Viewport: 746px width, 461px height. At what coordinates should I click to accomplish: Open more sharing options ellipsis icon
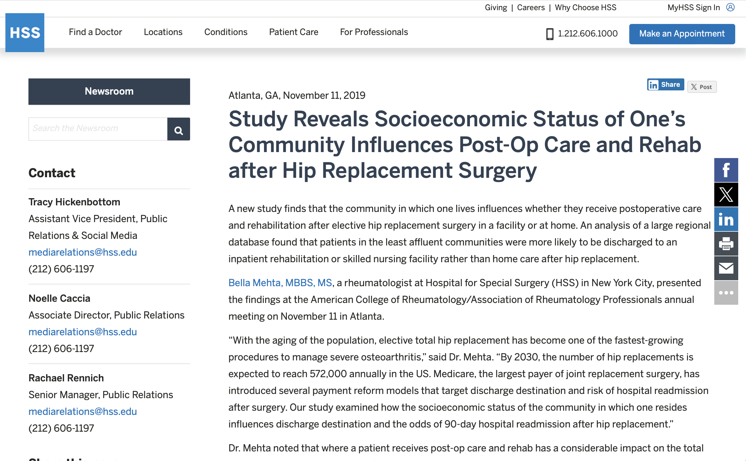pos(726,293)
